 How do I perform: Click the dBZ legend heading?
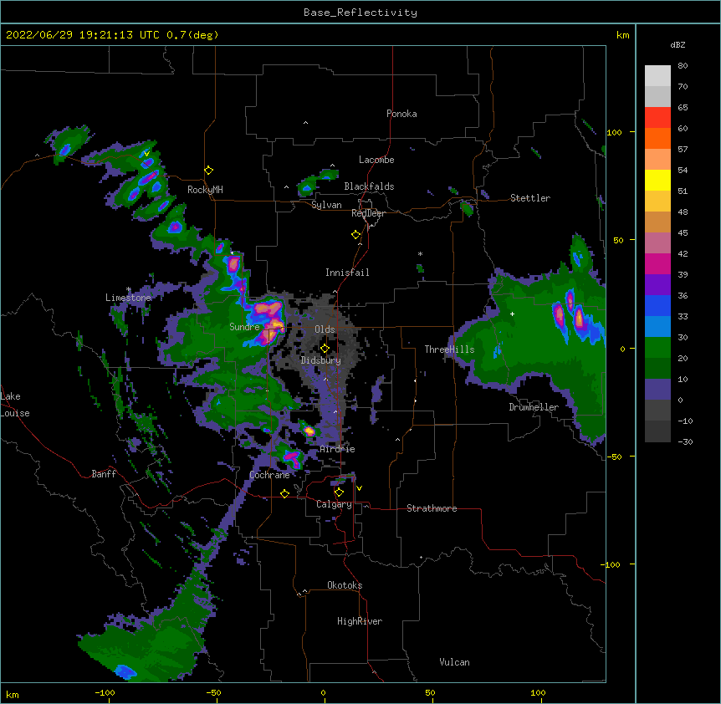coord(678,44)
